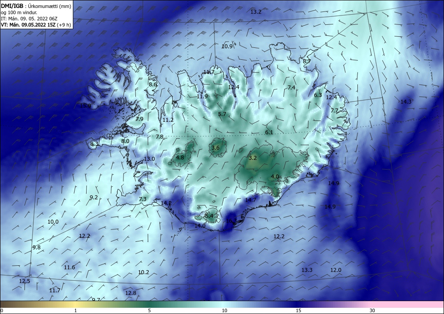
Task: Click the 3.2 value on the large southeast glacier
Action: [x=253, y=158]
